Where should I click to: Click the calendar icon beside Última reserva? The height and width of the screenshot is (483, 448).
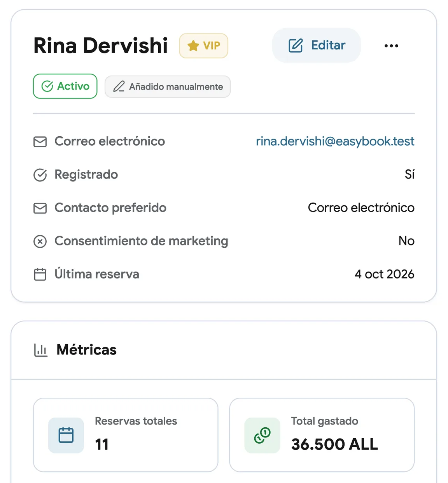(x=40, y=275)
